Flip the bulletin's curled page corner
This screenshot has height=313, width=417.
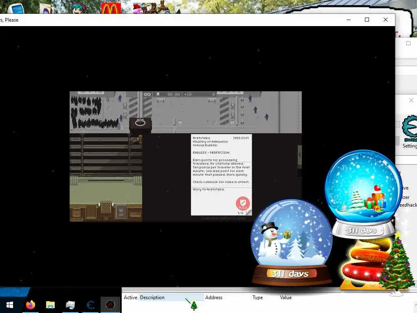click(x=249, y=212)
